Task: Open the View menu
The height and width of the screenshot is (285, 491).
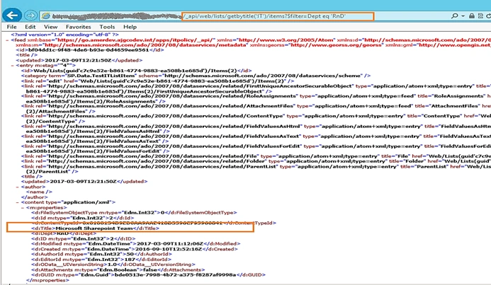Action: click(x=50, y=27)
